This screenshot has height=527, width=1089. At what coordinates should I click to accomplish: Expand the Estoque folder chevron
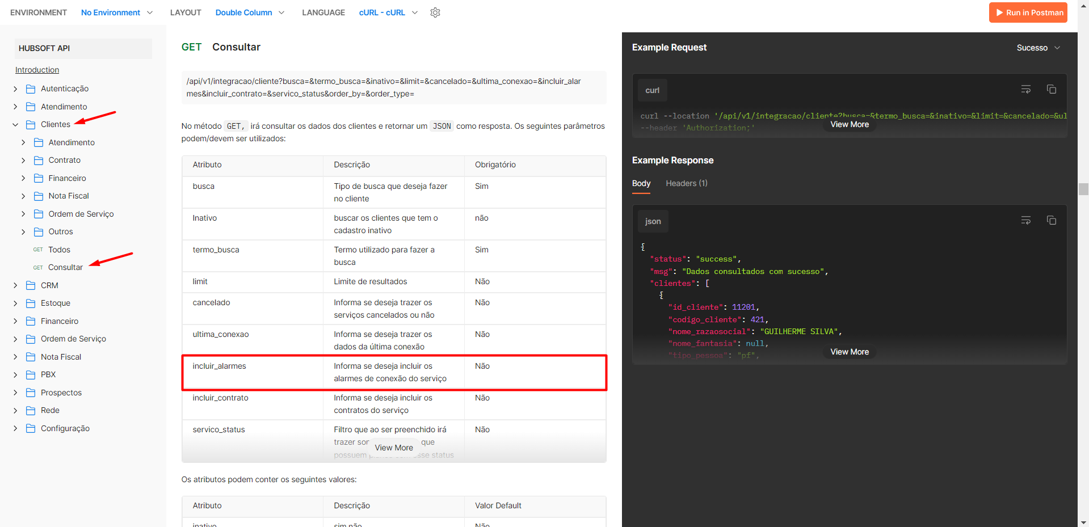(15, 303)
